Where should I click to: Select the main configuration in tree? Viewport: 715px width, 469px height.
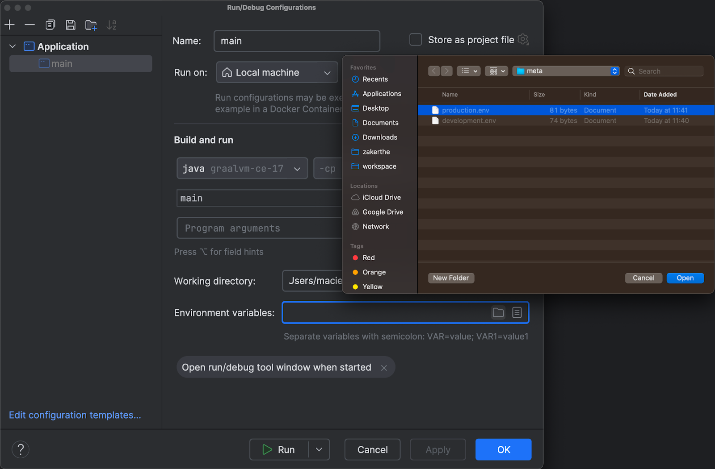pos(81,64)
